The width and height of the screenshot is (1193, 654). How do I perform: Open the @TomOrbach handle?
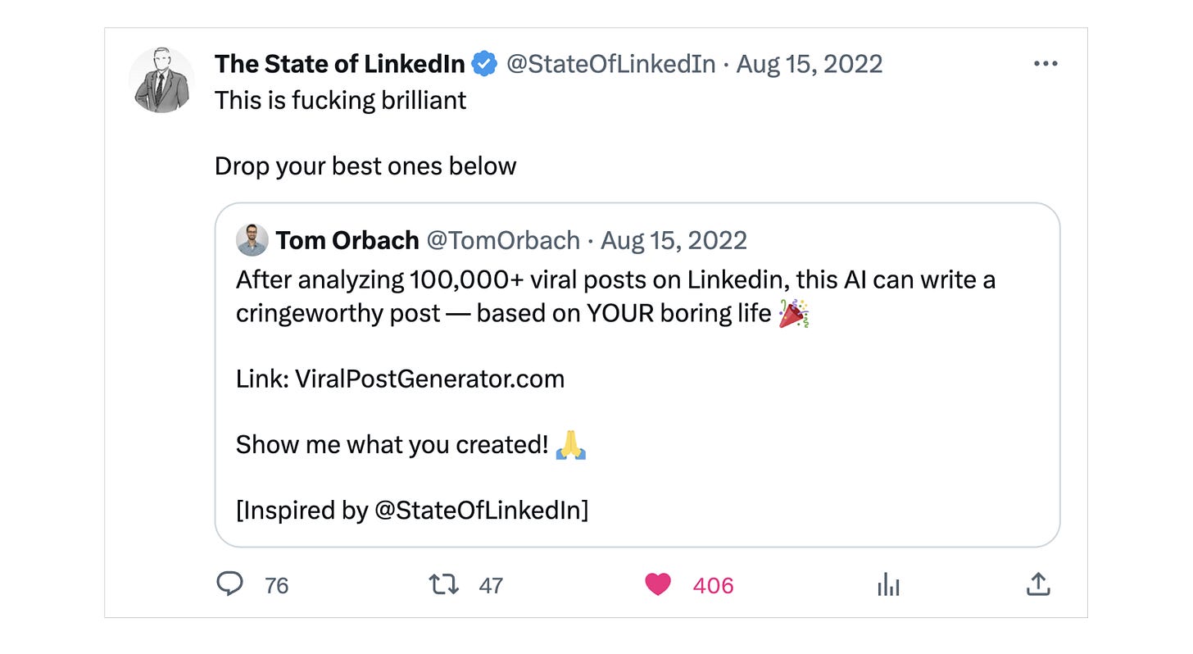[503, 240]
